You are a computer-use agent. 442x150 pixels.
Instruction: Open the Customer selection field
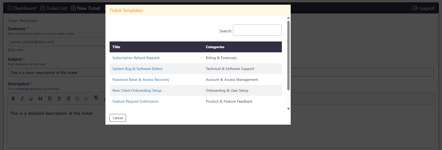(57, 42)
